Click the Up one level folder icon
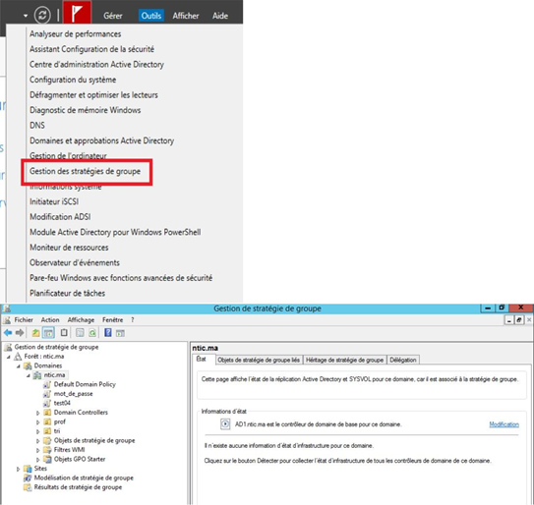Image resolution: width=534 pixels, height=505 pixels. pos(35,332)
